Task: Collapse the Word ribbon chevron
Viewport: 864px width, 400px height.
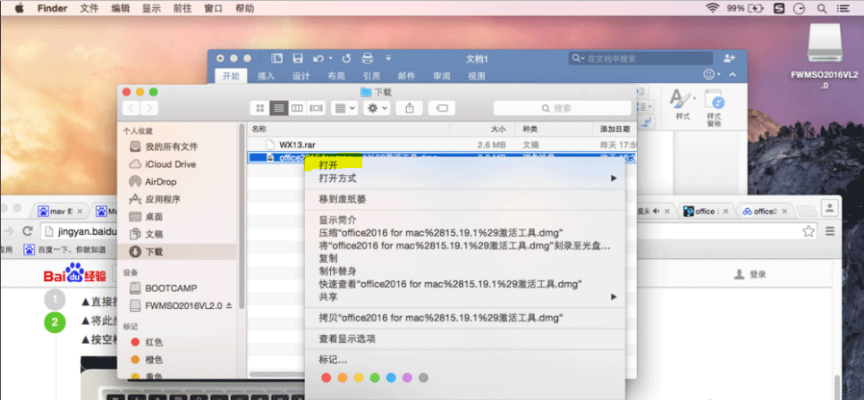Action: tap(733, 74)
